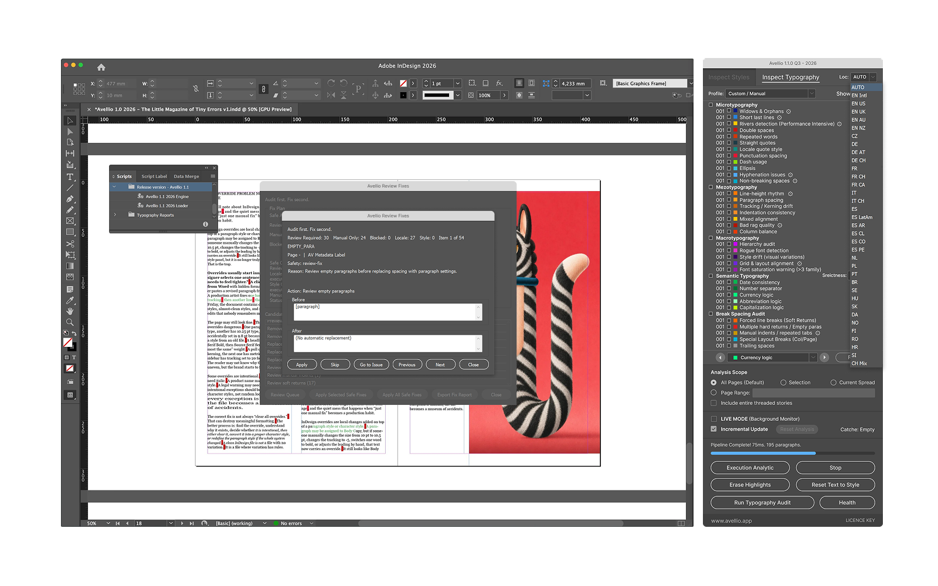Open the Profile Custom / Manual dropdown
Image resolution: width=938 pixels, height=586 pixels.
(770, 94)
